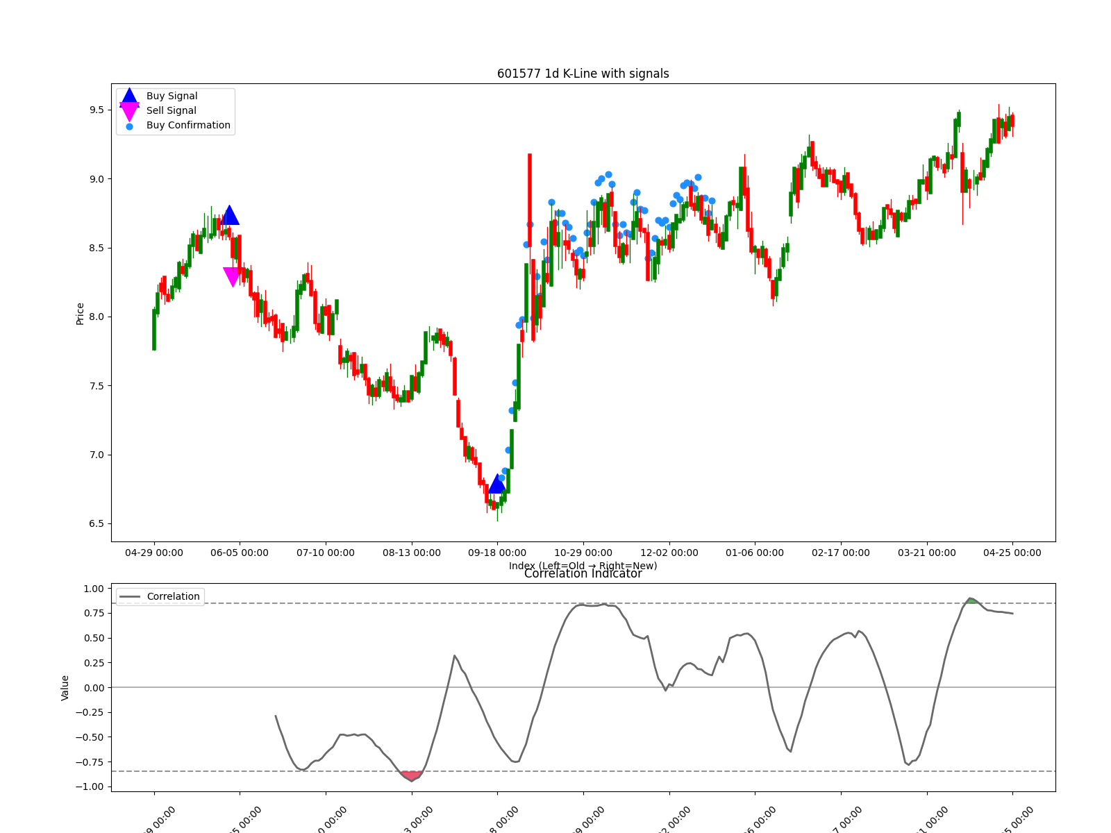Click the 'Sell Signal' legend label
Image resolution: width=1111 pixels, height=833 pixels.
pyautogui.click(x=171, y=111)
